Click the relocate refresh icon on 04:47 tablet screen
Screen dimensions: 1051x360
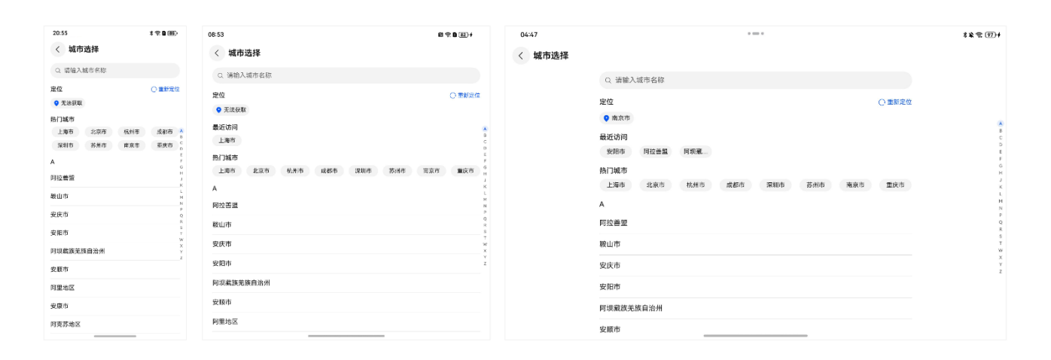point(882,102)
